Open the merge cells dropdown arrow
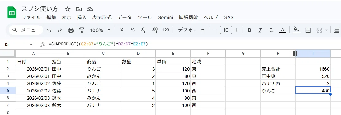This screenshot has height=115, width=341. 326,30
